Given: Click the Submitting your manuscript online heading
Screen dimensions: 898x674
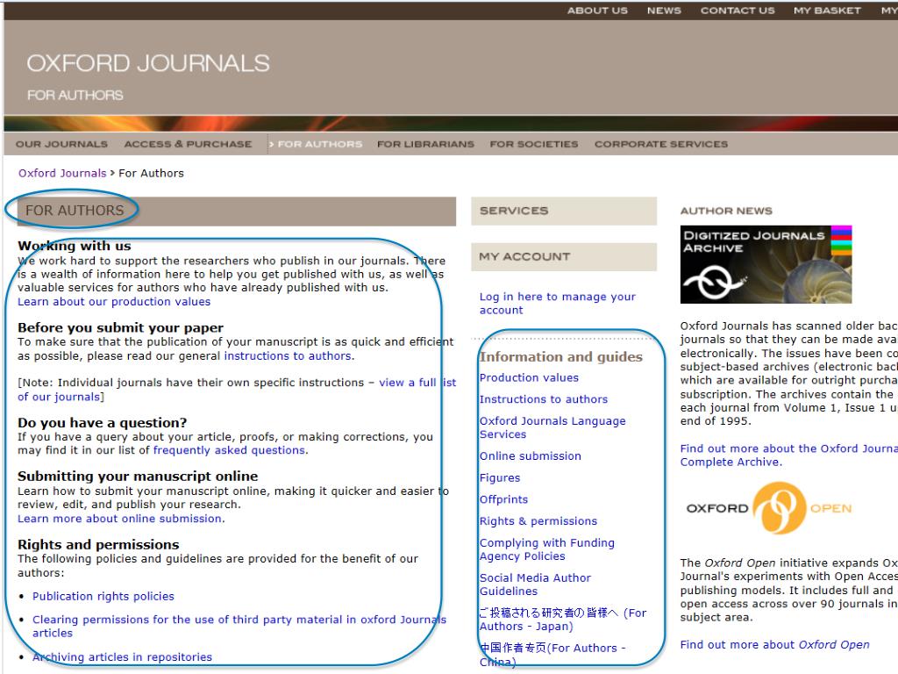Looking at the screenshot, I should tap(138, 477).
